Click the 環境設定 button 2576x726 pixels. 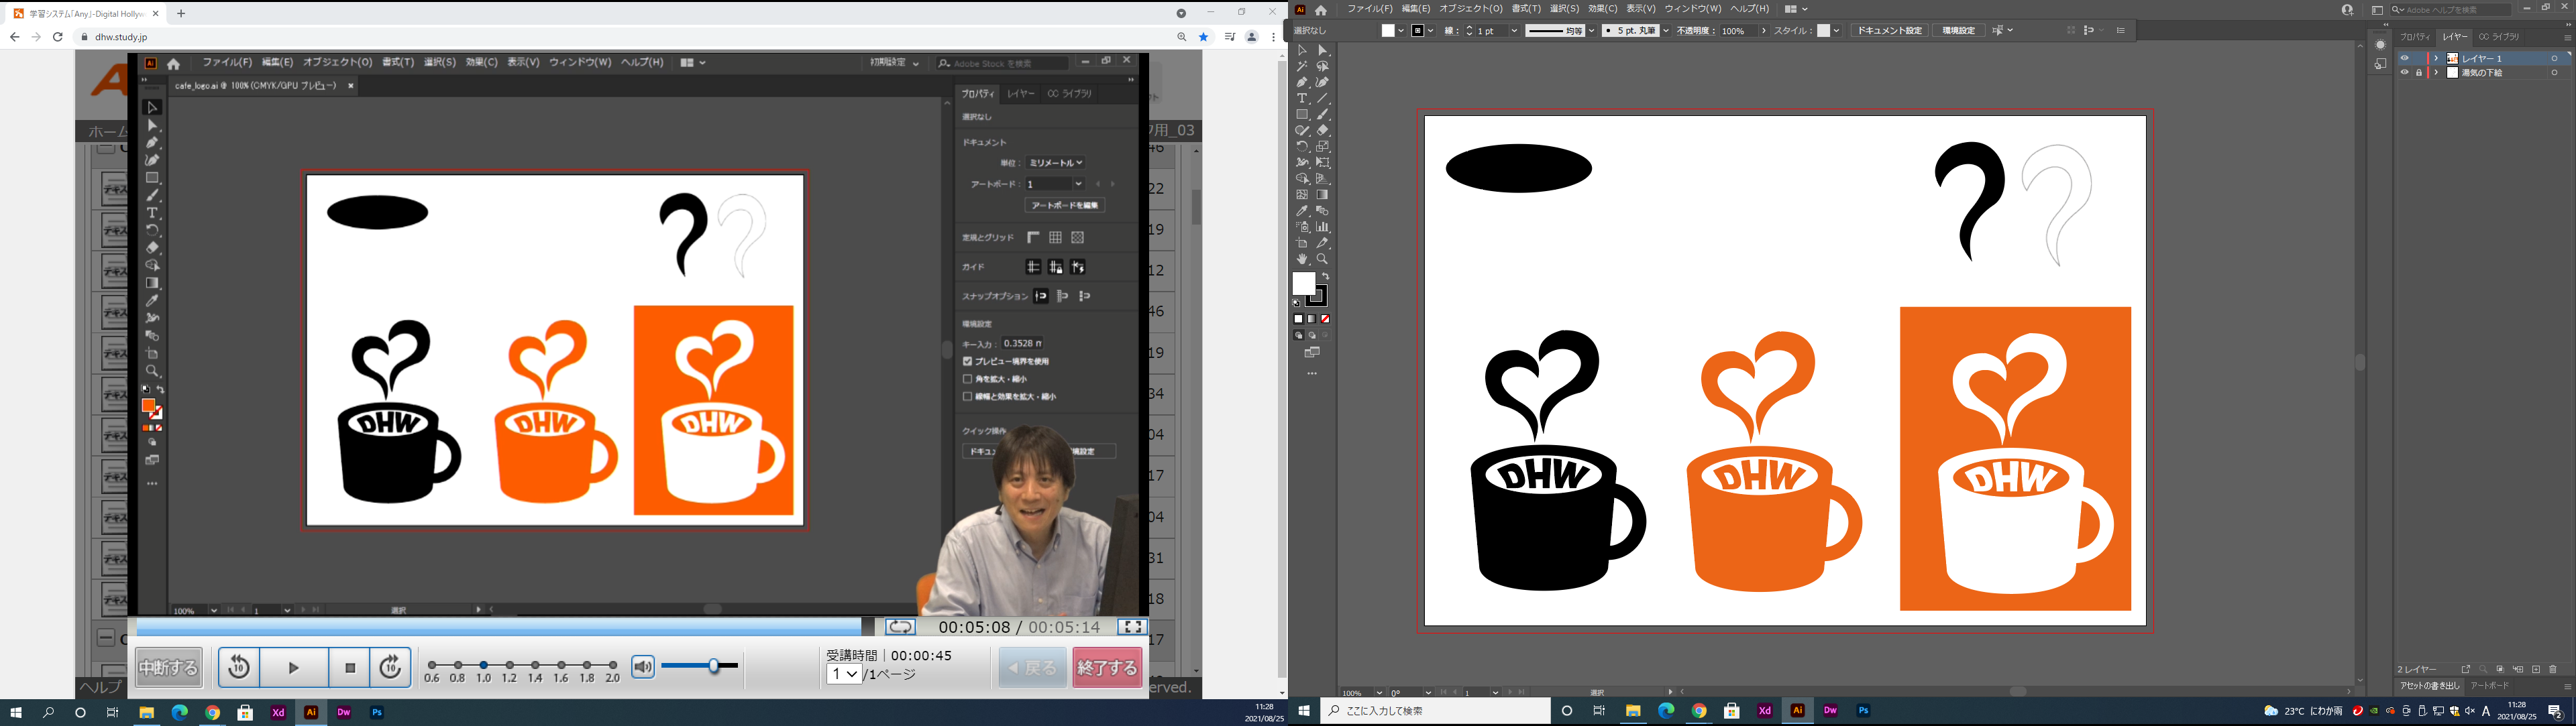pyautogui.click(x=1959, y=30)
